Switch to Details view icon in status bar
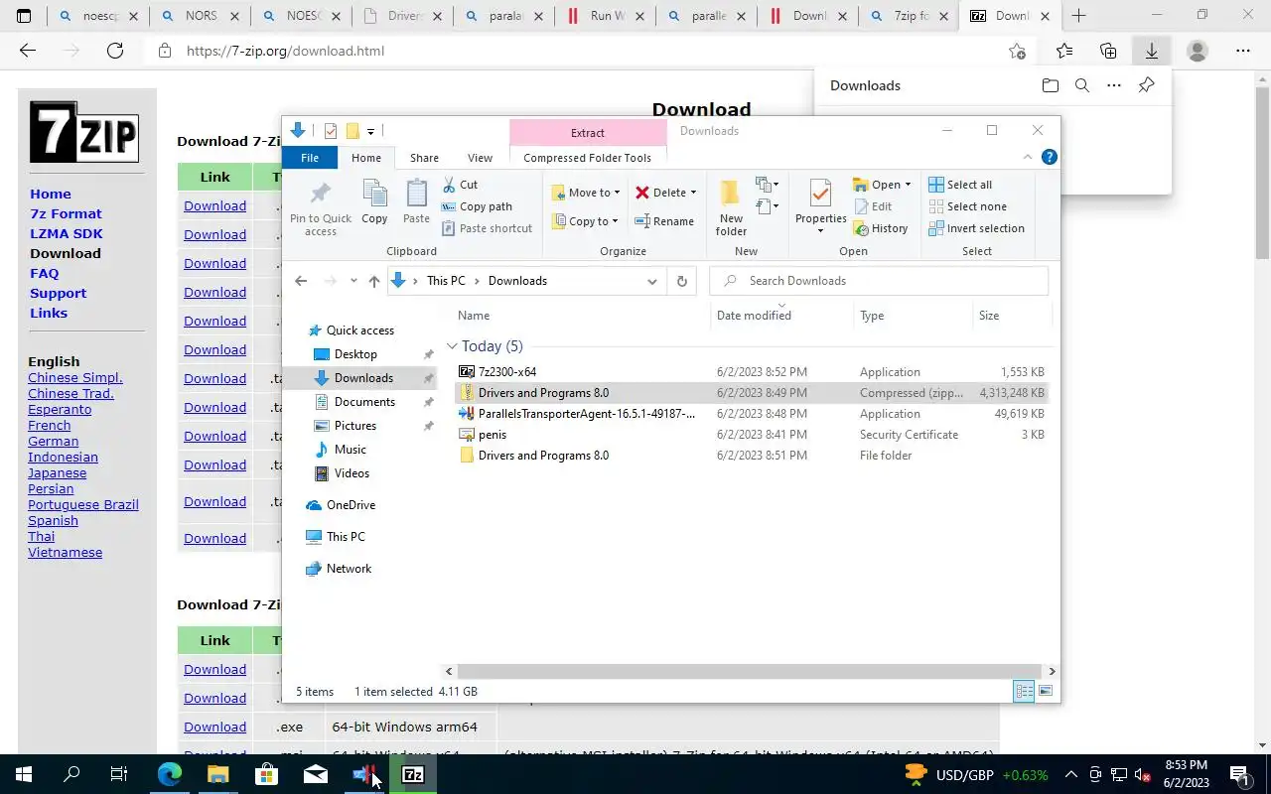Viewport: 1271px width, 794px height. pos(1024,691)
